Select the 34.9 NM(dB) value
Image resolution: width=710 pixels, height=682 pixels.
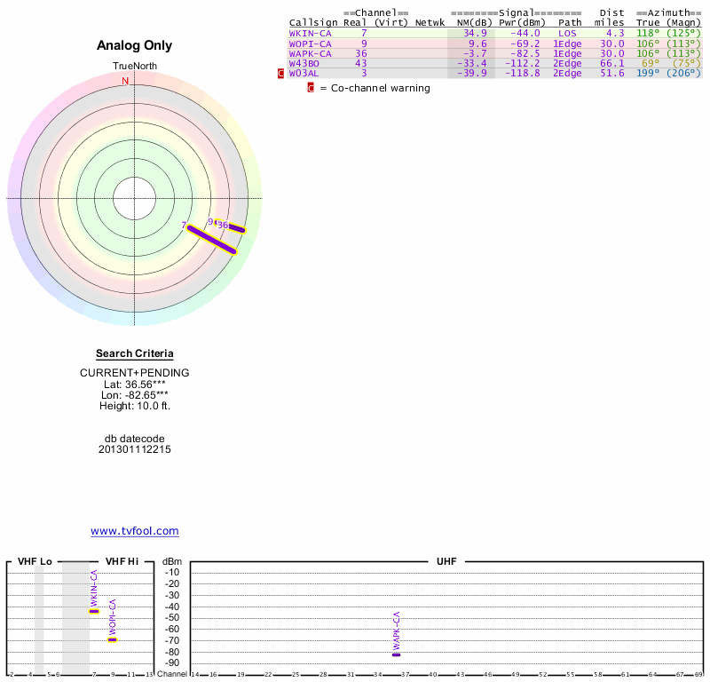(475, 34)
